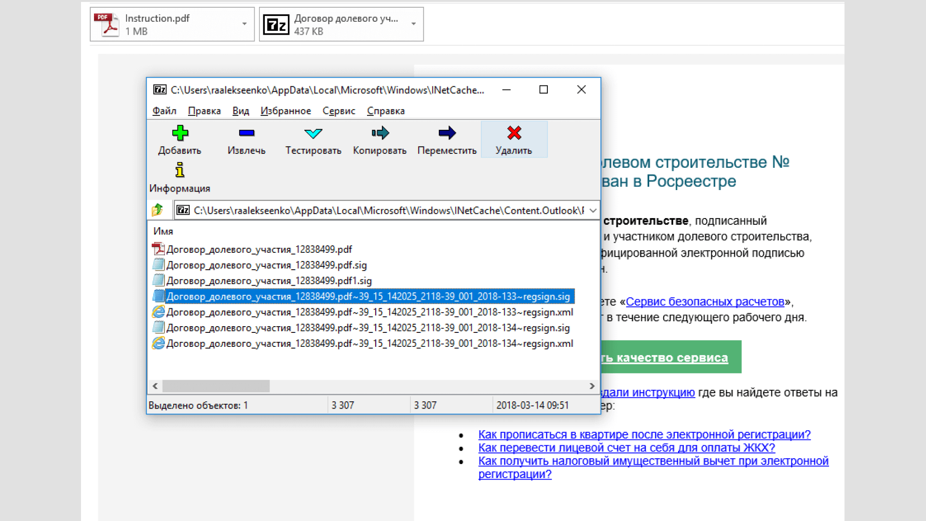Screen dimensions: 926x521
Task: Click the green качество сервиса button in email
Action: point(671,357)
